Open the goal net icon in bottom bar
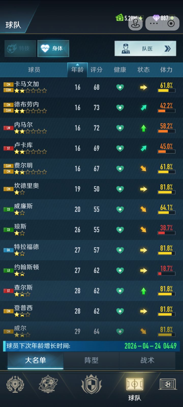183x407 pixels. 167,384
